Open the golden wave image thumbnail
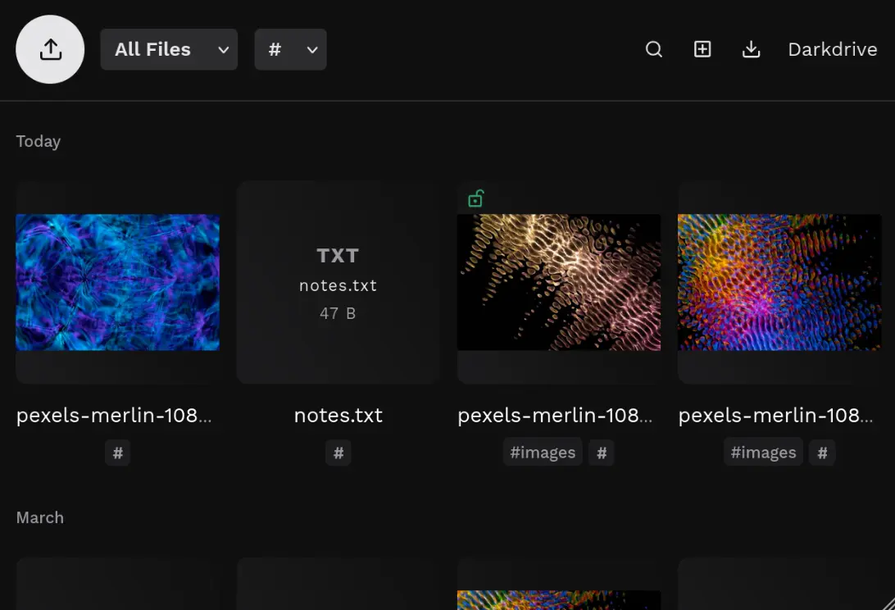Image resolution: width=895 pixels, height=610 pixels. (559, 282)
